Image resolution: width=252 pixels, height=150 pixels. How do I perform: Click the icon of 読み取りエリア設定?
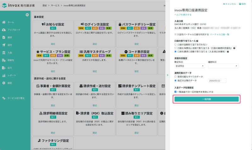[x=123, y=113]
